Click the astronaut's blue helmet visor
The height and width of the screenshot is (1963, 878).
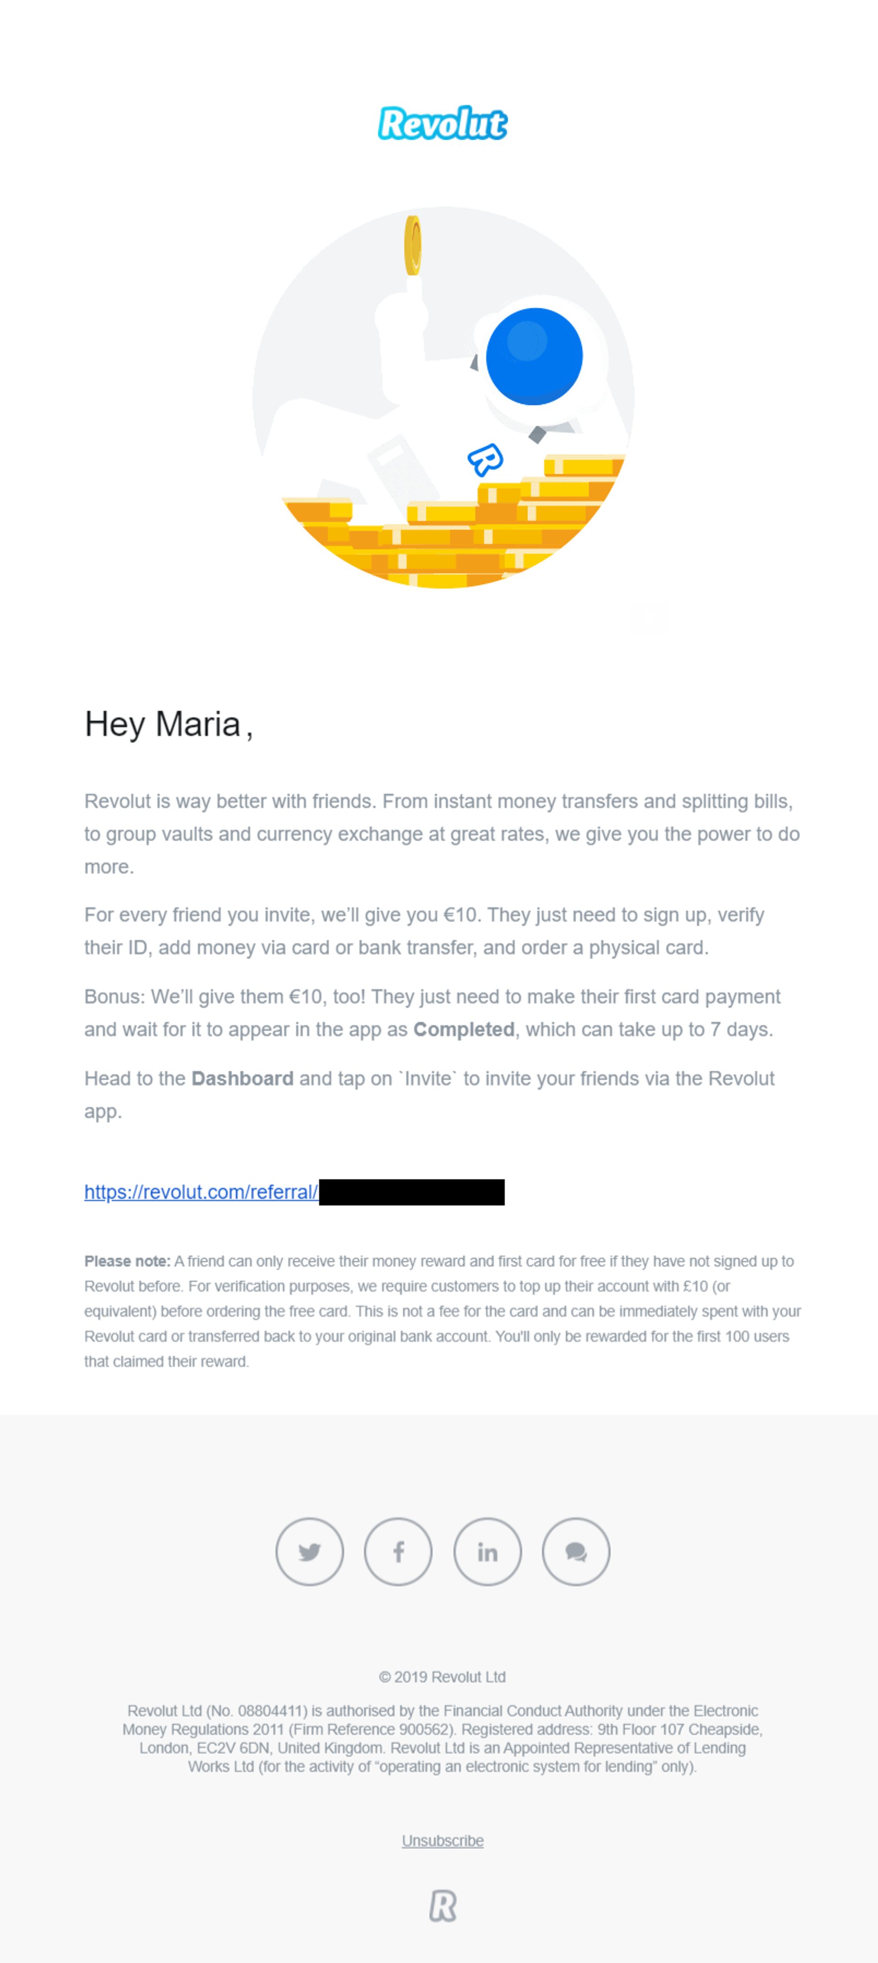click(x=534, y=356)
